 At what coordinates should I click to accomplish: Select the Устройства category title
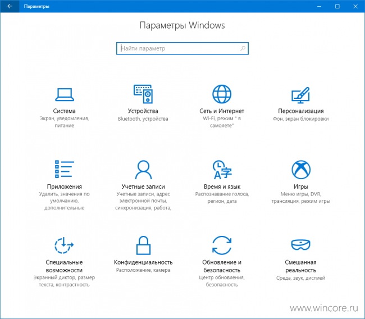(x=143, y=111)
